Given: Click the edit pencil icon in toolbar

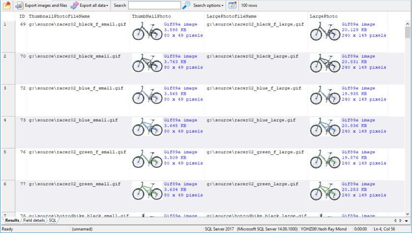Looking at the screenshot, I should (x=232, y=5).
